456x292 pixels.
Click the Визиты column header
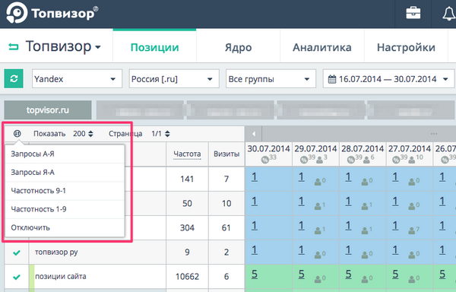point(226,154)
